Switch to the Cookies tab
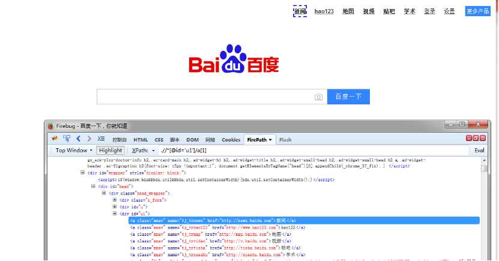 (x=231, y=140)
